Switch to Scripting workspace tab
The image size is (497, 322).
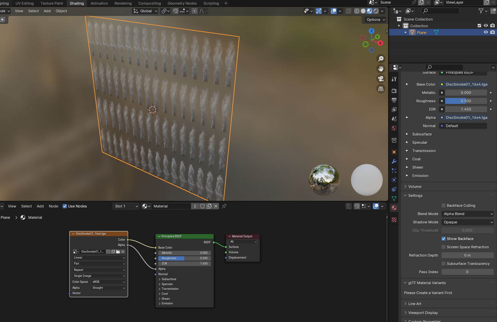211,3
